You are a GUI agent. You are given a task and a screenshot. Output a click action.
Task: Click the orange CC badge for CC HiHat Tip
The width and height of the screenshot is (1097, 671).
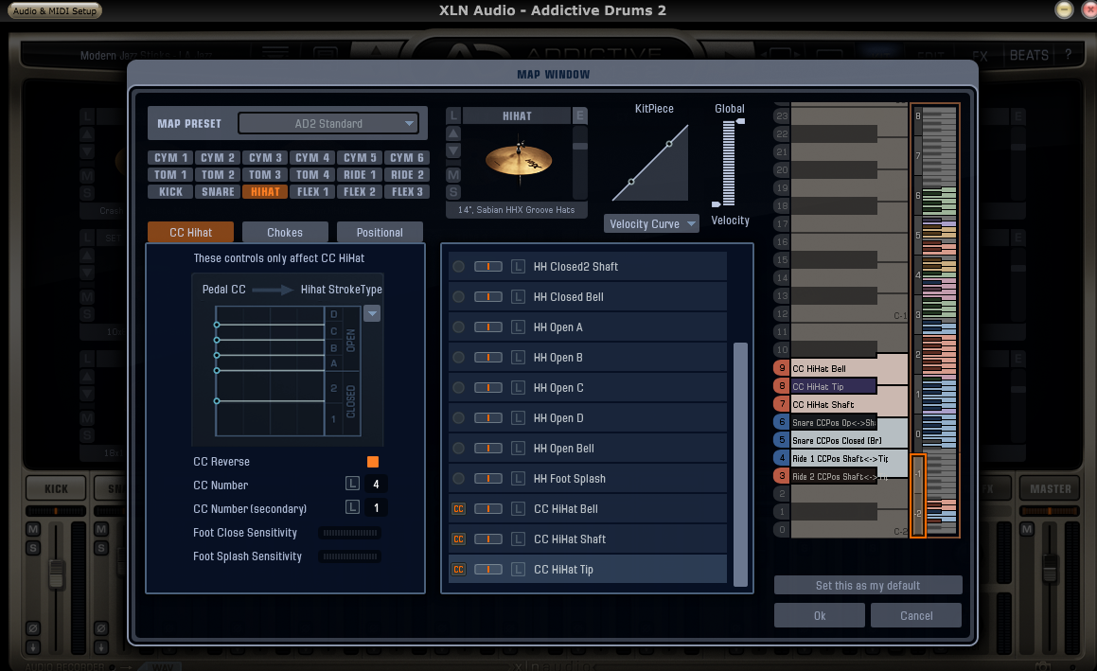coord(458,570)
